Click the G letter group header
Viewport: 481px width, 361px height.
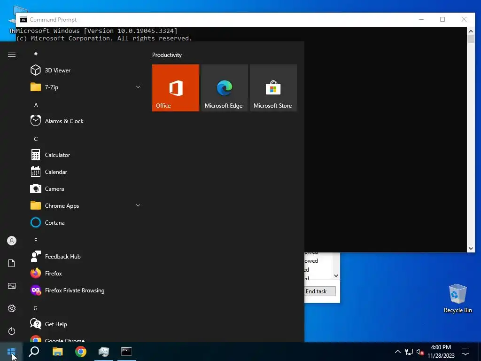36,308
